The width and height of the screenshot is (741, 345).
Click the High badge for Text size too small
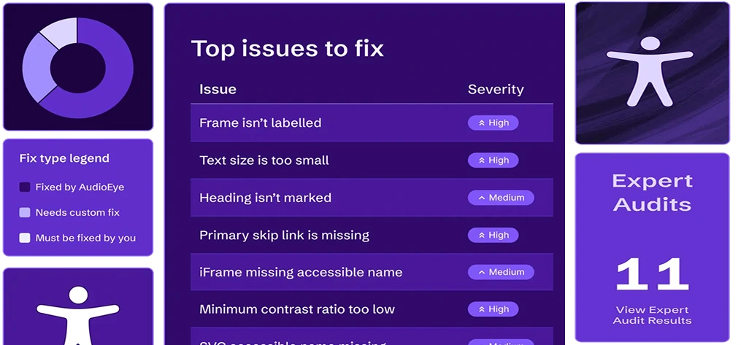(493, 160)
